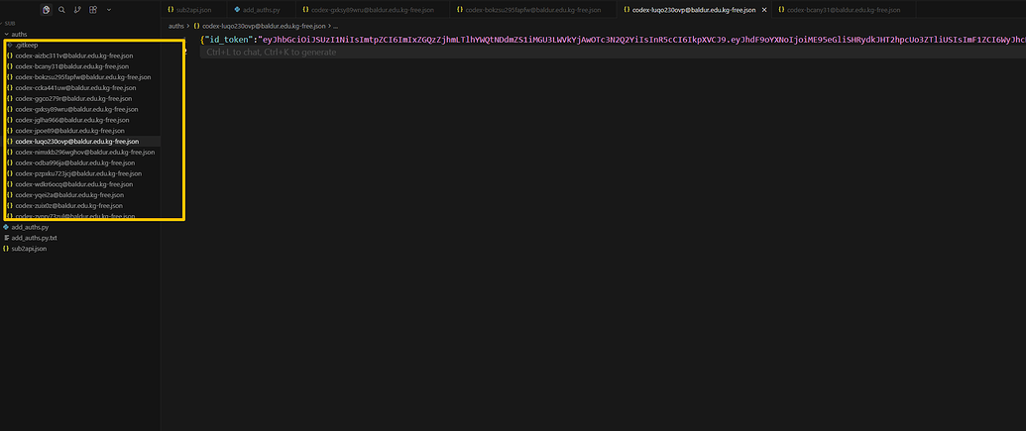The image size is (1026, 431).
Task: Click the Python icon on add_auths.py tab
Action: [237, 10]
